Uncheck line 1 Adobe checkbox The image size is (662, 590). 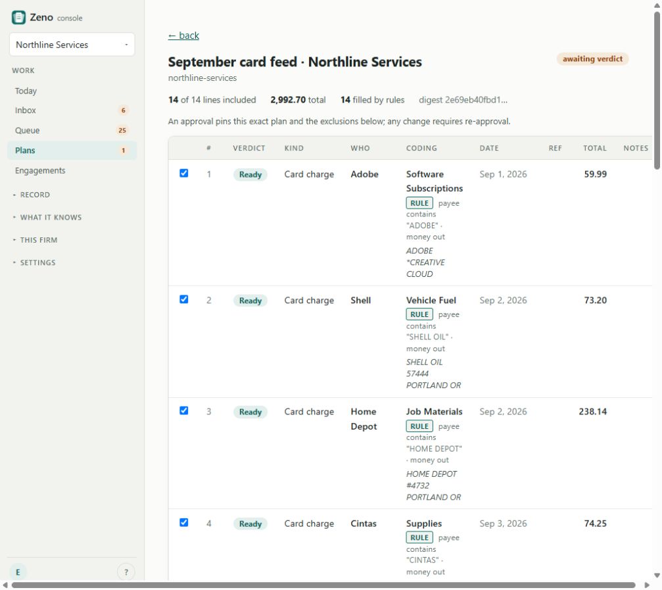coord(183,173)
